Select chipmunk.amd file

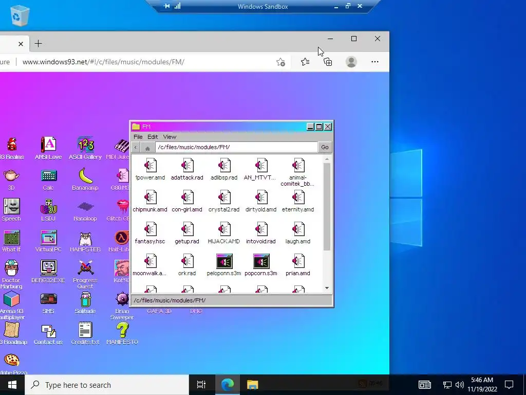coord(150,201)
